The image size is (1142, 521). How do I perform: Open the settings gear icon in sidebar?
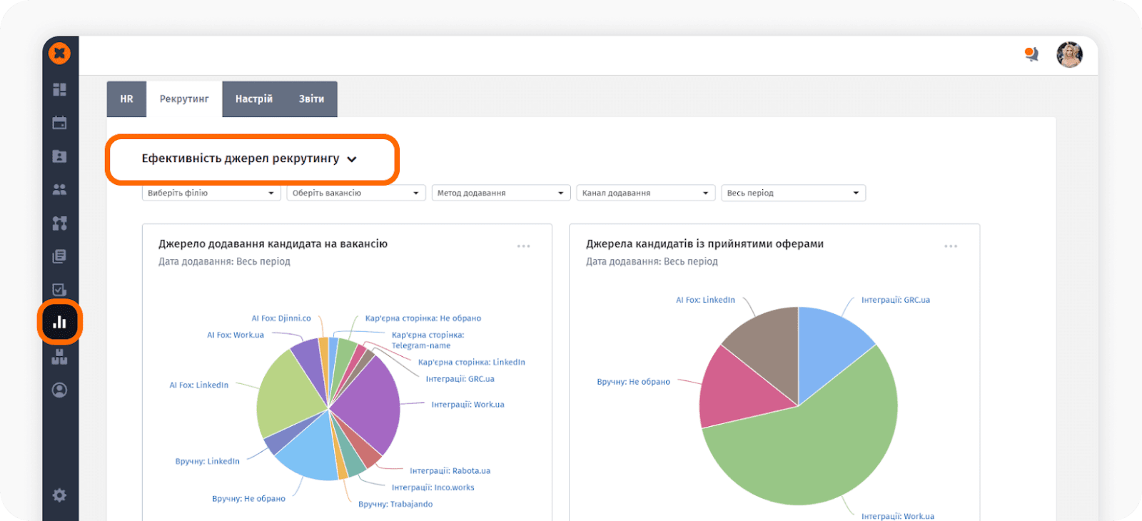[60, 495]
